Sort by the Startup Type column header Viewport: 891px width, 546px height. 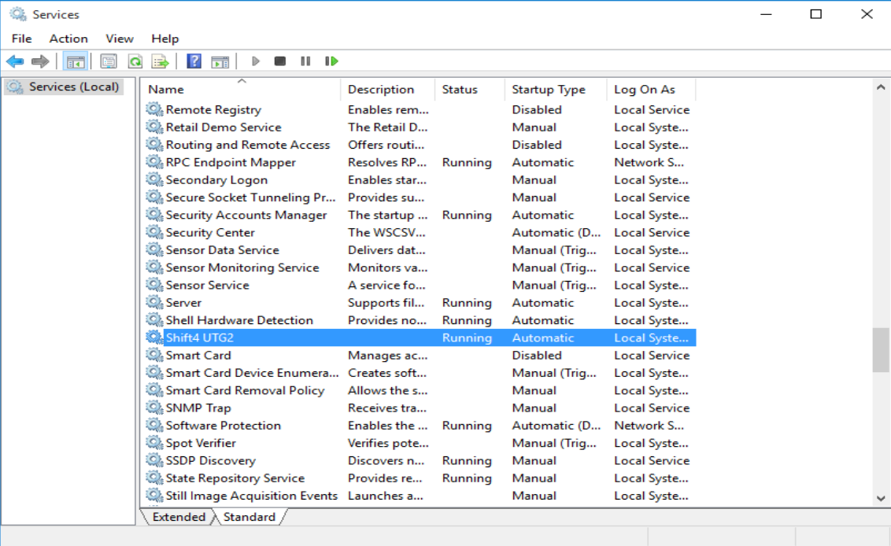tap(548, 90)
